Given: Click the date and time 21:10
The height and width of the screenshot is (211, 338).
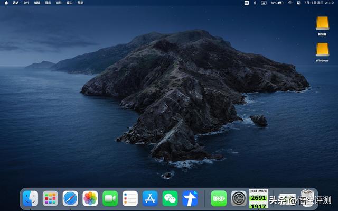Looking at the screenshot, I should point(319,3).
